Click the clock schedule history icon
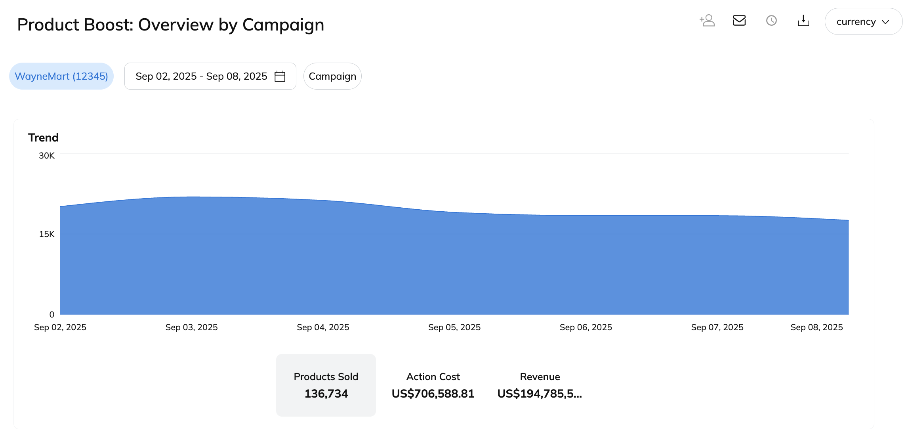Screen dimensions: 908x440 [771, 21]
